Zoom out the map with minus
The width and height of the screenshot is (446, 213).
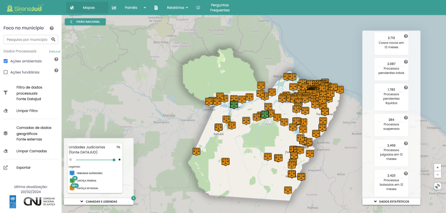437,174
